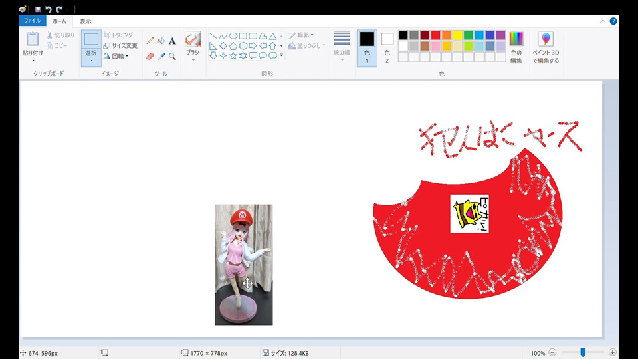The image size is (638, 359).
Task: Choose the Curve shape
Action: pyautogui.click(x=223, y=36)
